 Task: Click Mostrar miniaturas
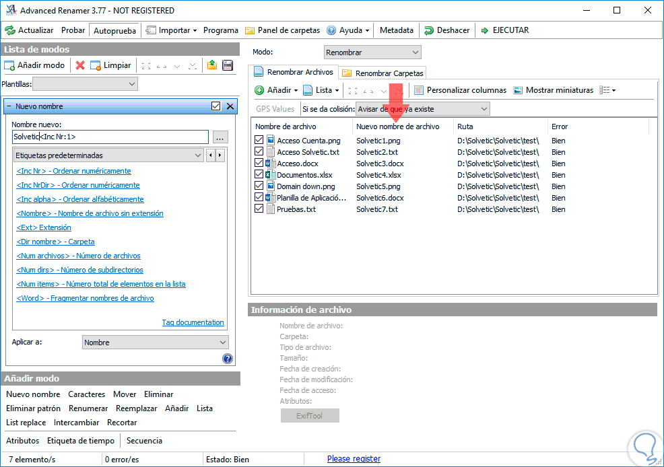point(553,90)
